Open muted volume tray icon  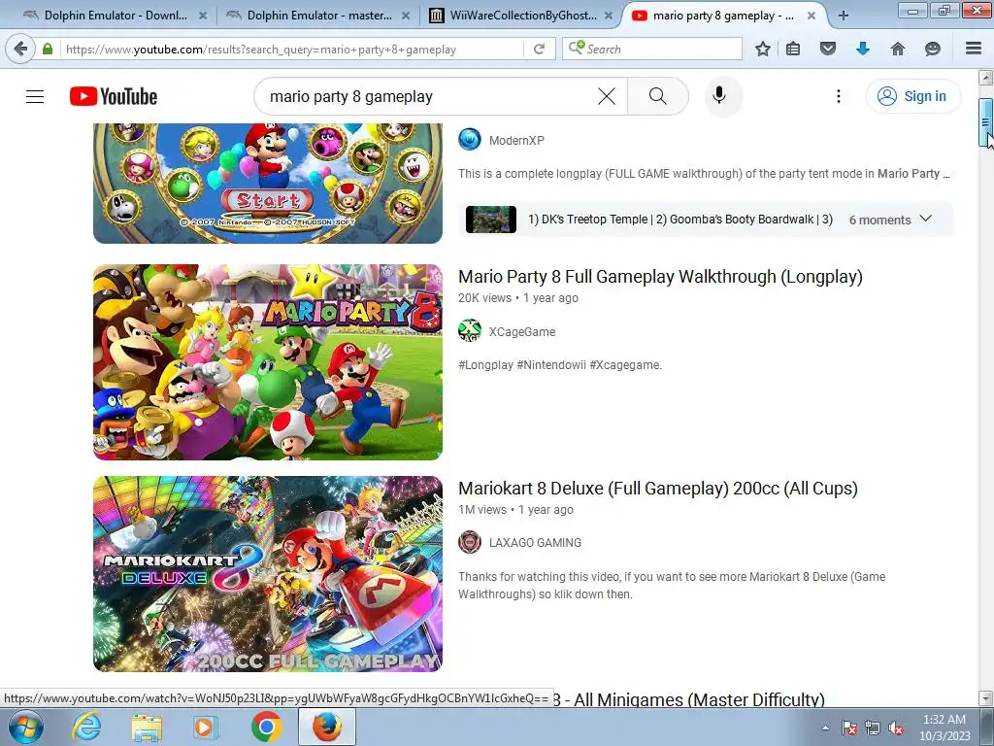[x=896, y=728]
